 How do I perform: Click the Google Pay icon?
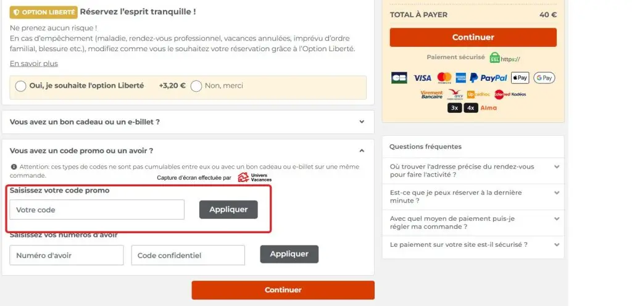pos(544,78)
